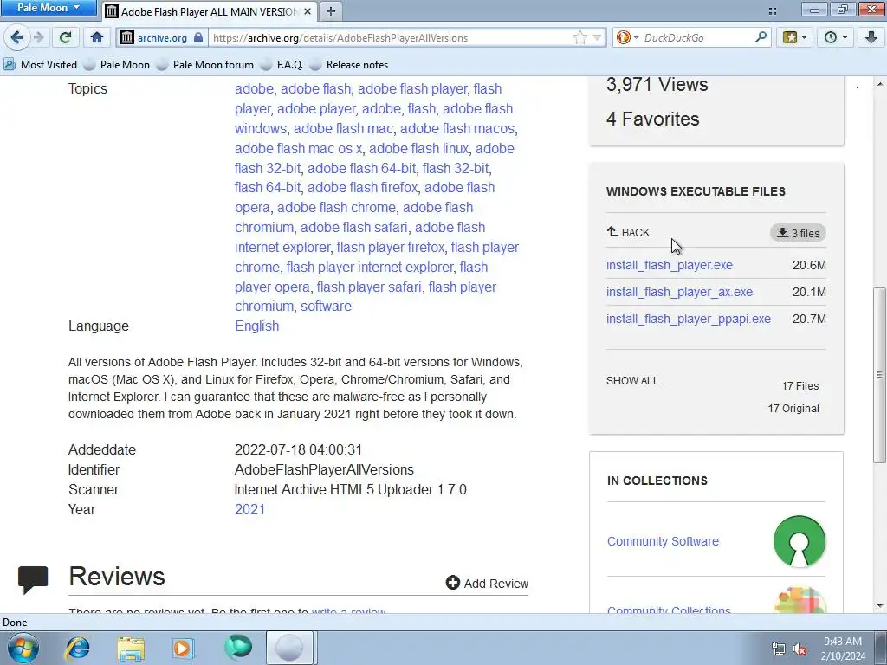Open the 'adobe flash player' topic link
The image size is (887, 665).
coord(412,89)
